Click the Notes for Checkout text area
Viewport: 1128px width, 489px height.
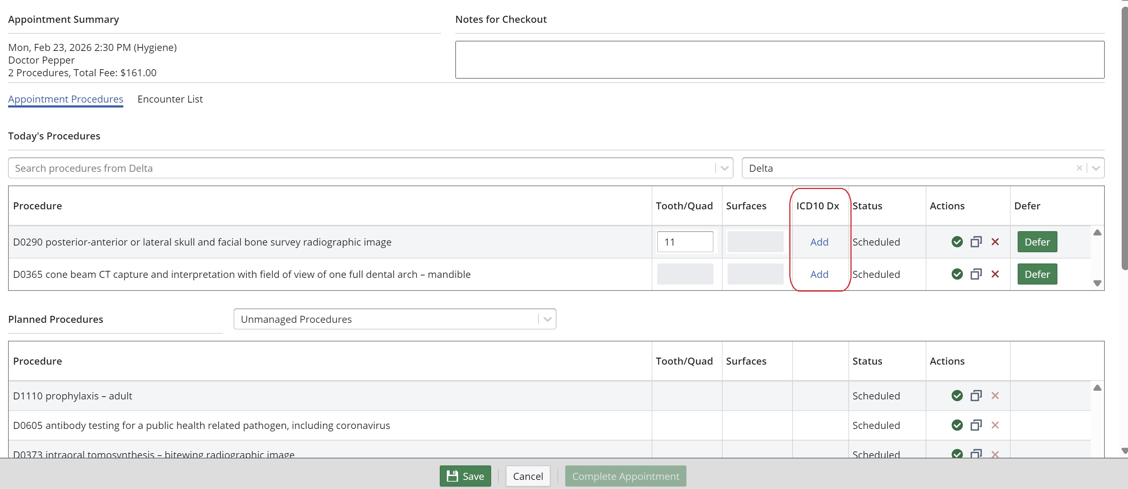tap(780, 59)
